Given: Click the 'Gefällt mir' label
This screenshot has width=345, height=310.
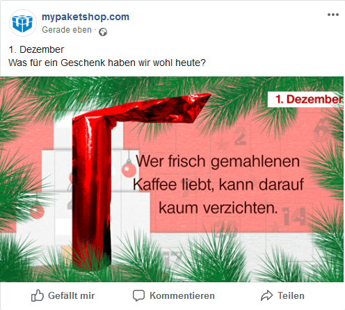Looking at the screenshot, I should click(71, 296).
